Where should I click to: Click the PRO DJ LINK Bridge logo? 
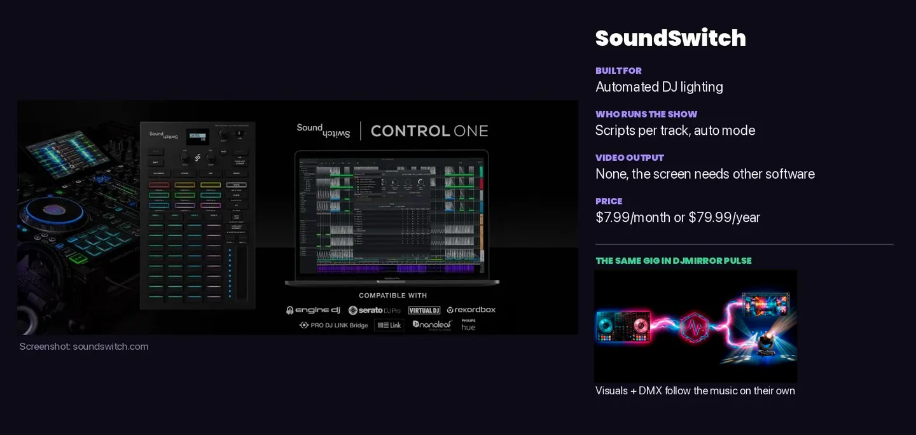[333, 325]
